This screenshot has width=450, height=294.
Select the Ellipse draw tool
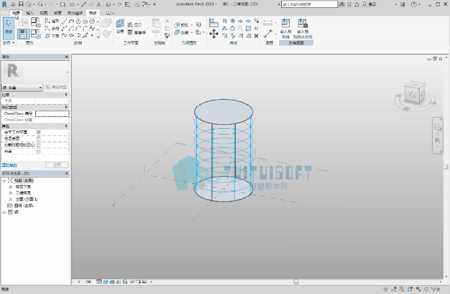71,35
